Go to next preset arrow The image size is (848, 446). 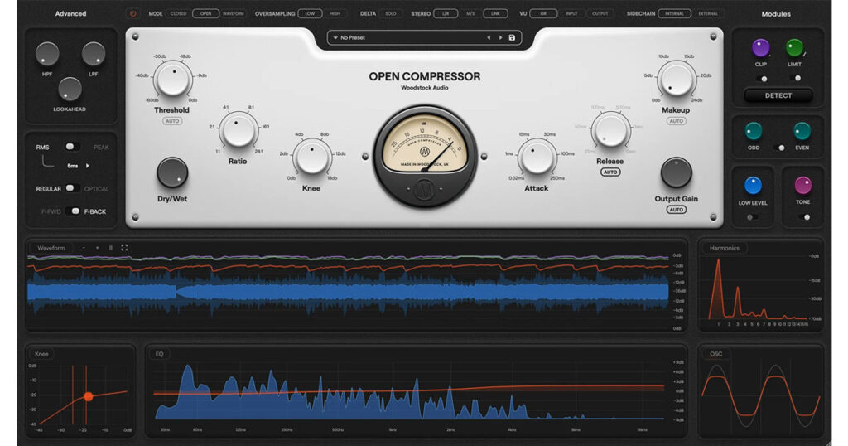[500, 37]
